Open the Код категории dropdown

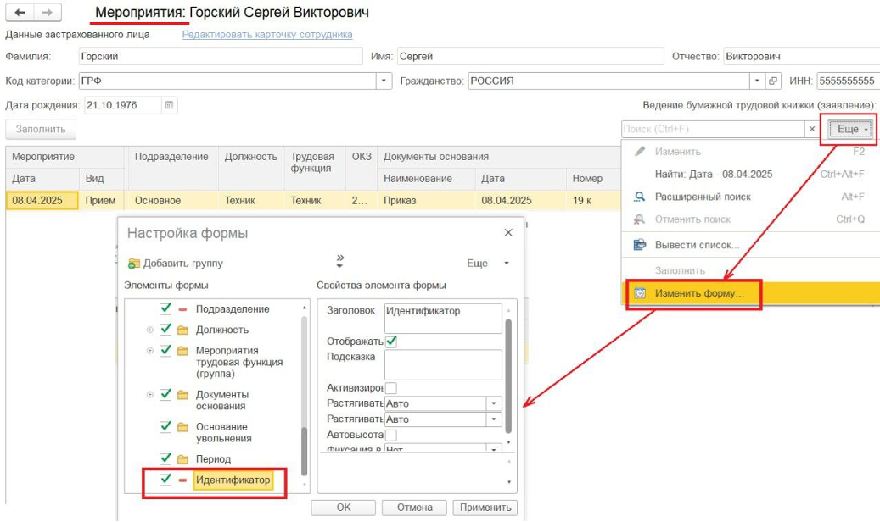(x=384, y=81)
